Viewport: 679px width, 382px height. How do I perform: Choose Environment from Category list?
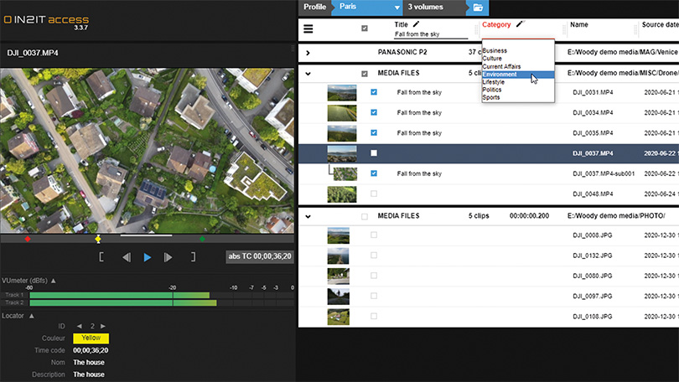point(500,75)
